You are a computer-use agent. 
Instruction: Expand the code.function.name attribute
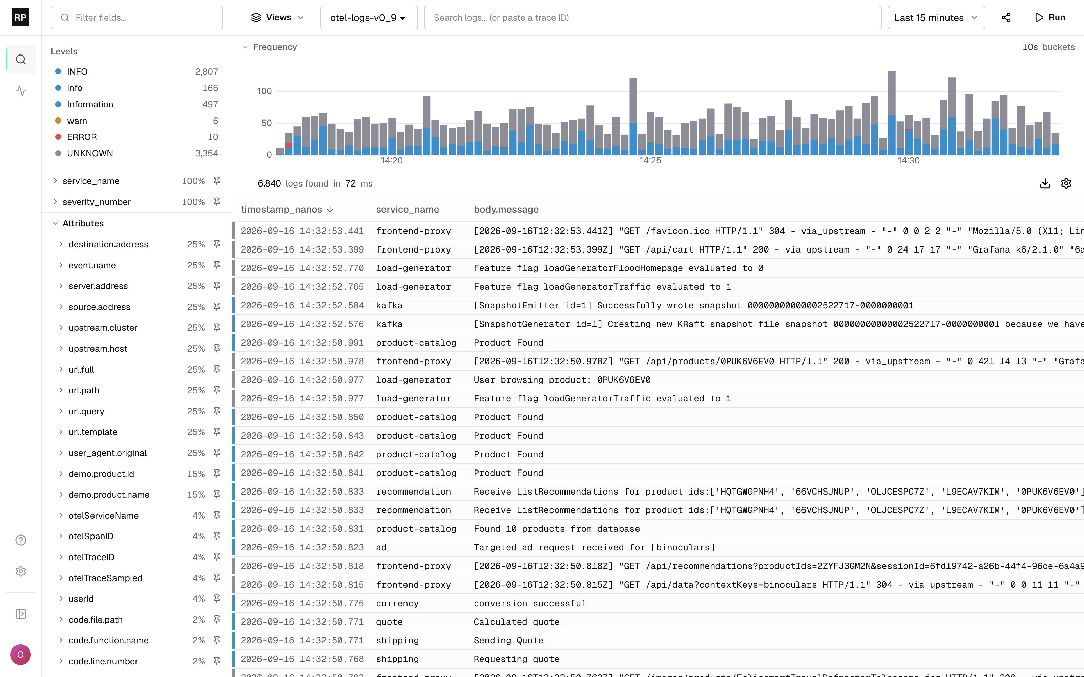[x=61, y=640]
